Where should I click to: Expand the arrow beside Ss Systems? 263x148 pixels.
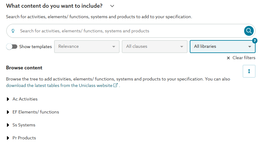point(8,125)
